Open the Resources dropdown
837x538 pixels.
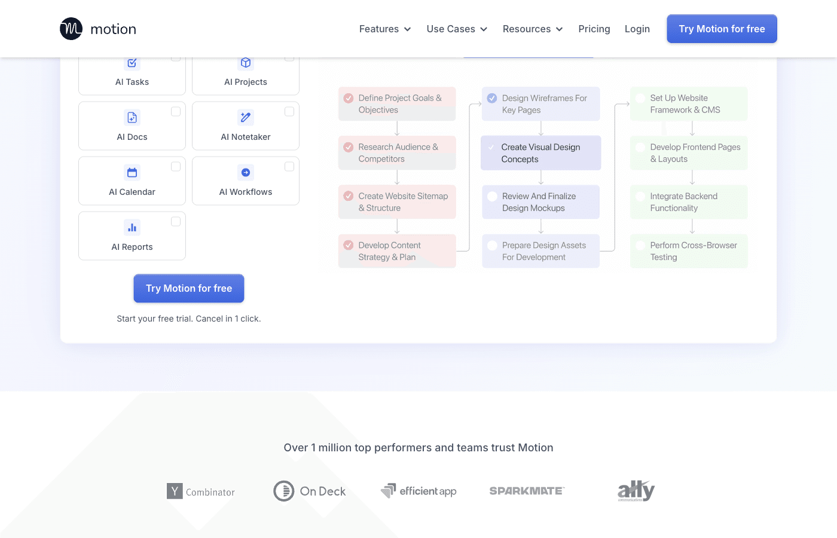pos(532,29)
